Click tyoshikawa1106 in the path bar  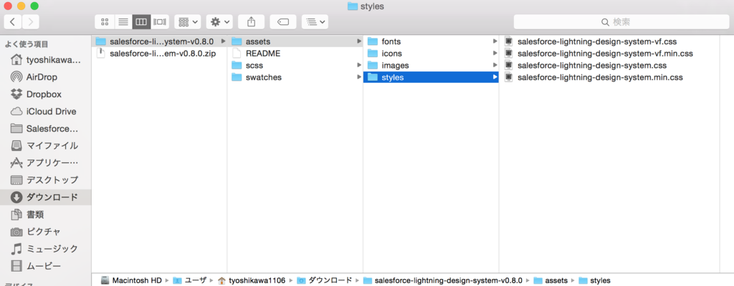[252, 280]
